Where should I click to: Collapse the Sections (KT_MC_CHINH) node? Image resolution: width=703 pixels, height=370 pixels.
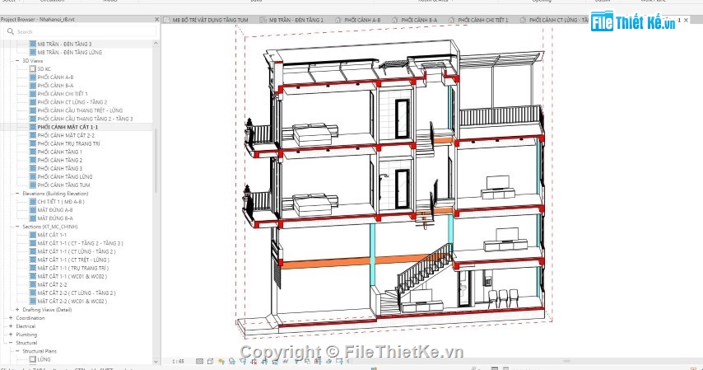[x=17, y=227]
